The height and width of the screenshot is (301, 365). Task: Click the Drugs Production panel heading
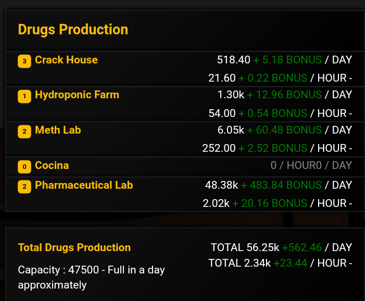click(x=73, y=30)
